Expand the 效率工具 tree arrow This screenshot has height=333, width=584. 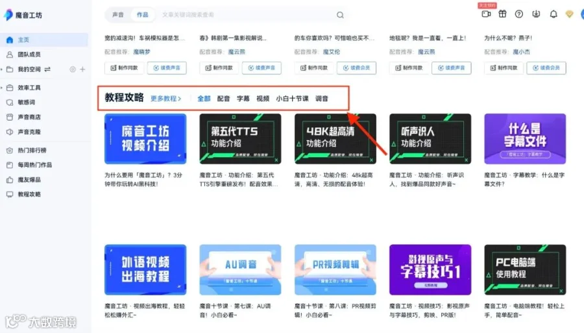click(x=1, y=88)
